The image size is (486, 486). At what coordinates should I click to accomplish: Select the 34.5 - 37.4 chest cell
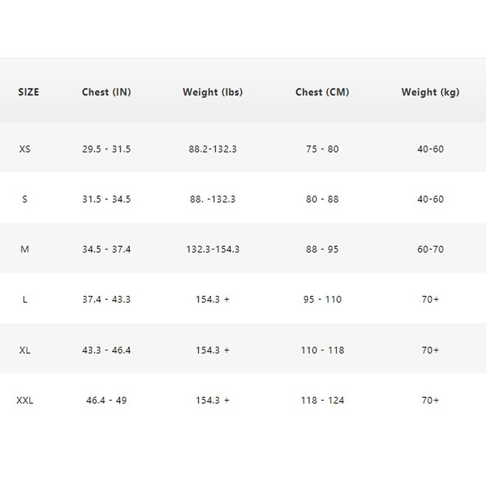pos(106,249)
